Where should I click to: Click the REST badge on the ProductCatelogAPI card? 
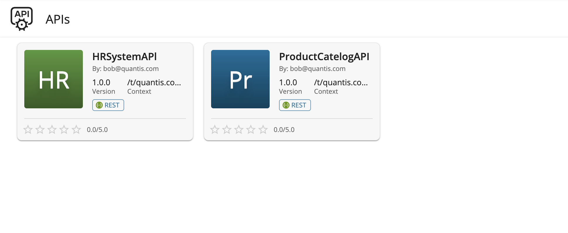pyautogui.click(x=295, y=105)
